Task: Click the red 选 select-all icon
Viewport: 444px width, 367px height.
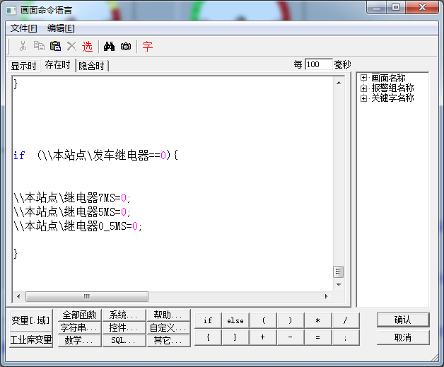Action: pyautogui.click(x=88, y=47)
